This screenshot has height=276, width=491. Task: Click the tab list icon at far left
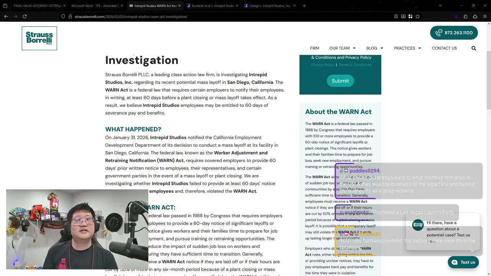tap(5, 6)
